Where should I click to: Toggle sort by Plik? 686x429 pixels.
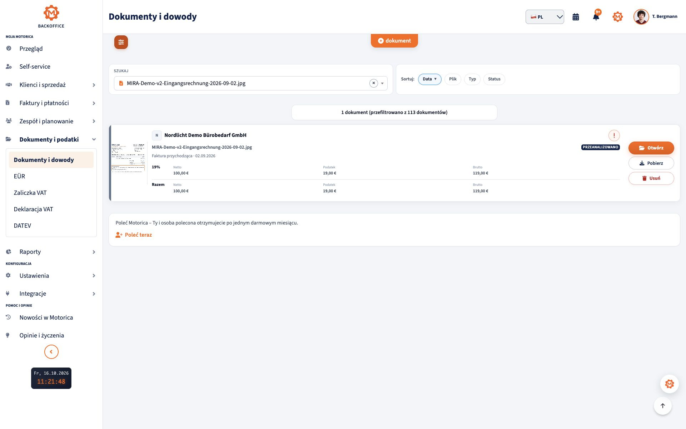coord(453,79)
